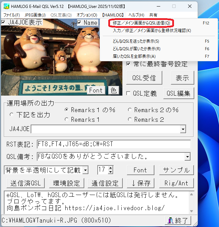The height and width of the screenshot is (227, 219).
Task: Select the Remarks2の% radio button
Action: point(130,110)
